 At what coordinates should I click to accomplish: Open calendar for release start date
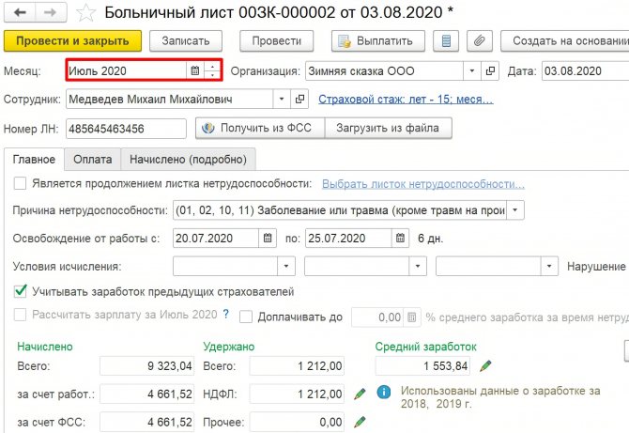268,238
